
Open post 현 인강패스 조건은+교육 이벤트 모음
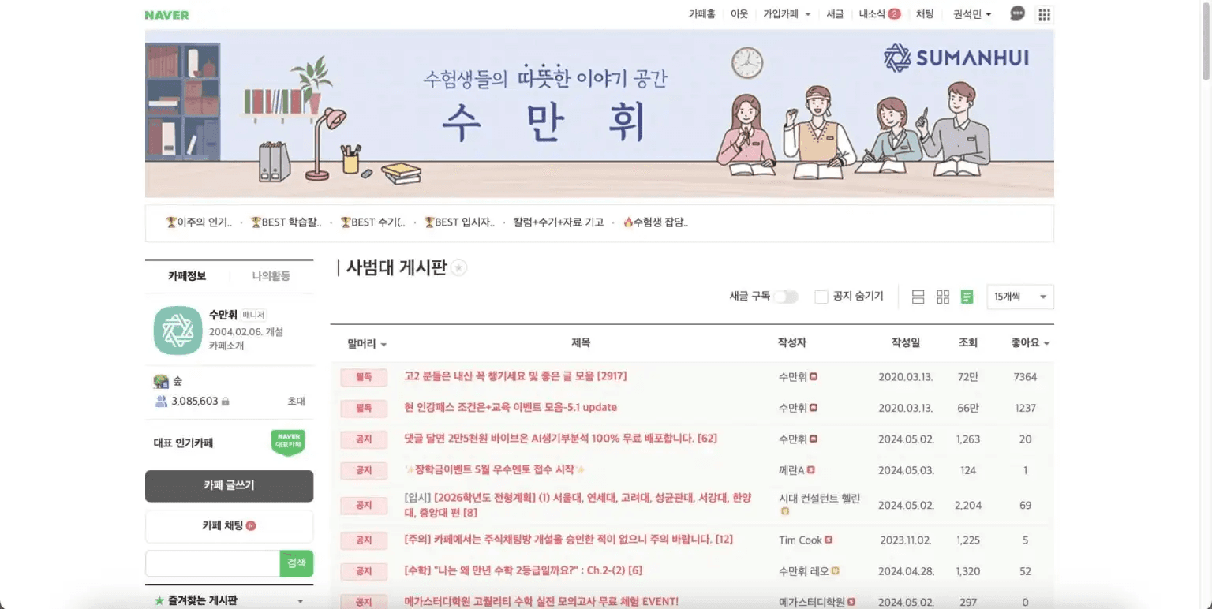click(x=511, y=408)
